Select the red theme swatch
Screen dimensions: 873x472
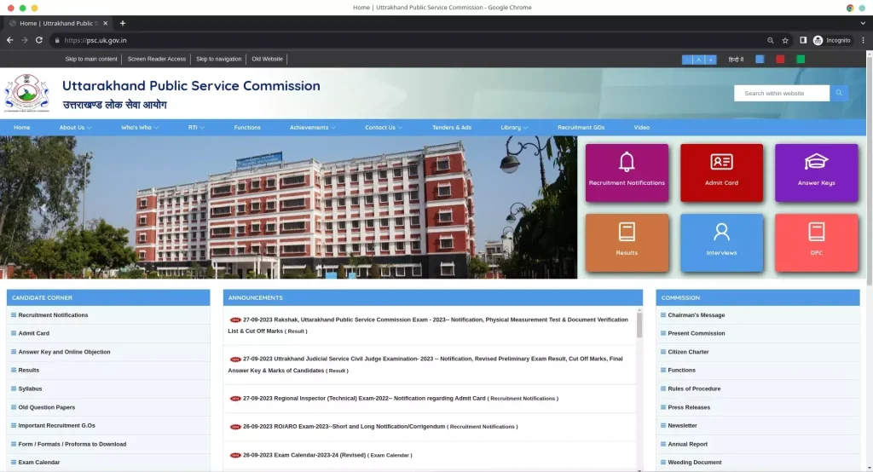[x=780, y=59]
